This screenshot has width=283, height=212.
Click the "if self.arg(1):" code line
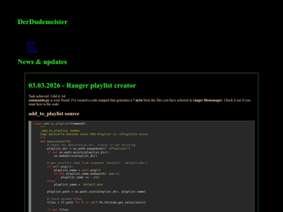pyautogui.click(x=60, y=166)
